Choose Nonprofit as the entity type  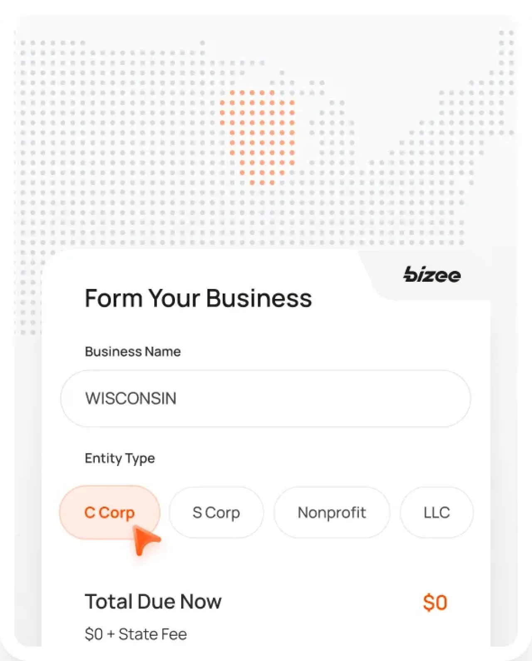332,512
